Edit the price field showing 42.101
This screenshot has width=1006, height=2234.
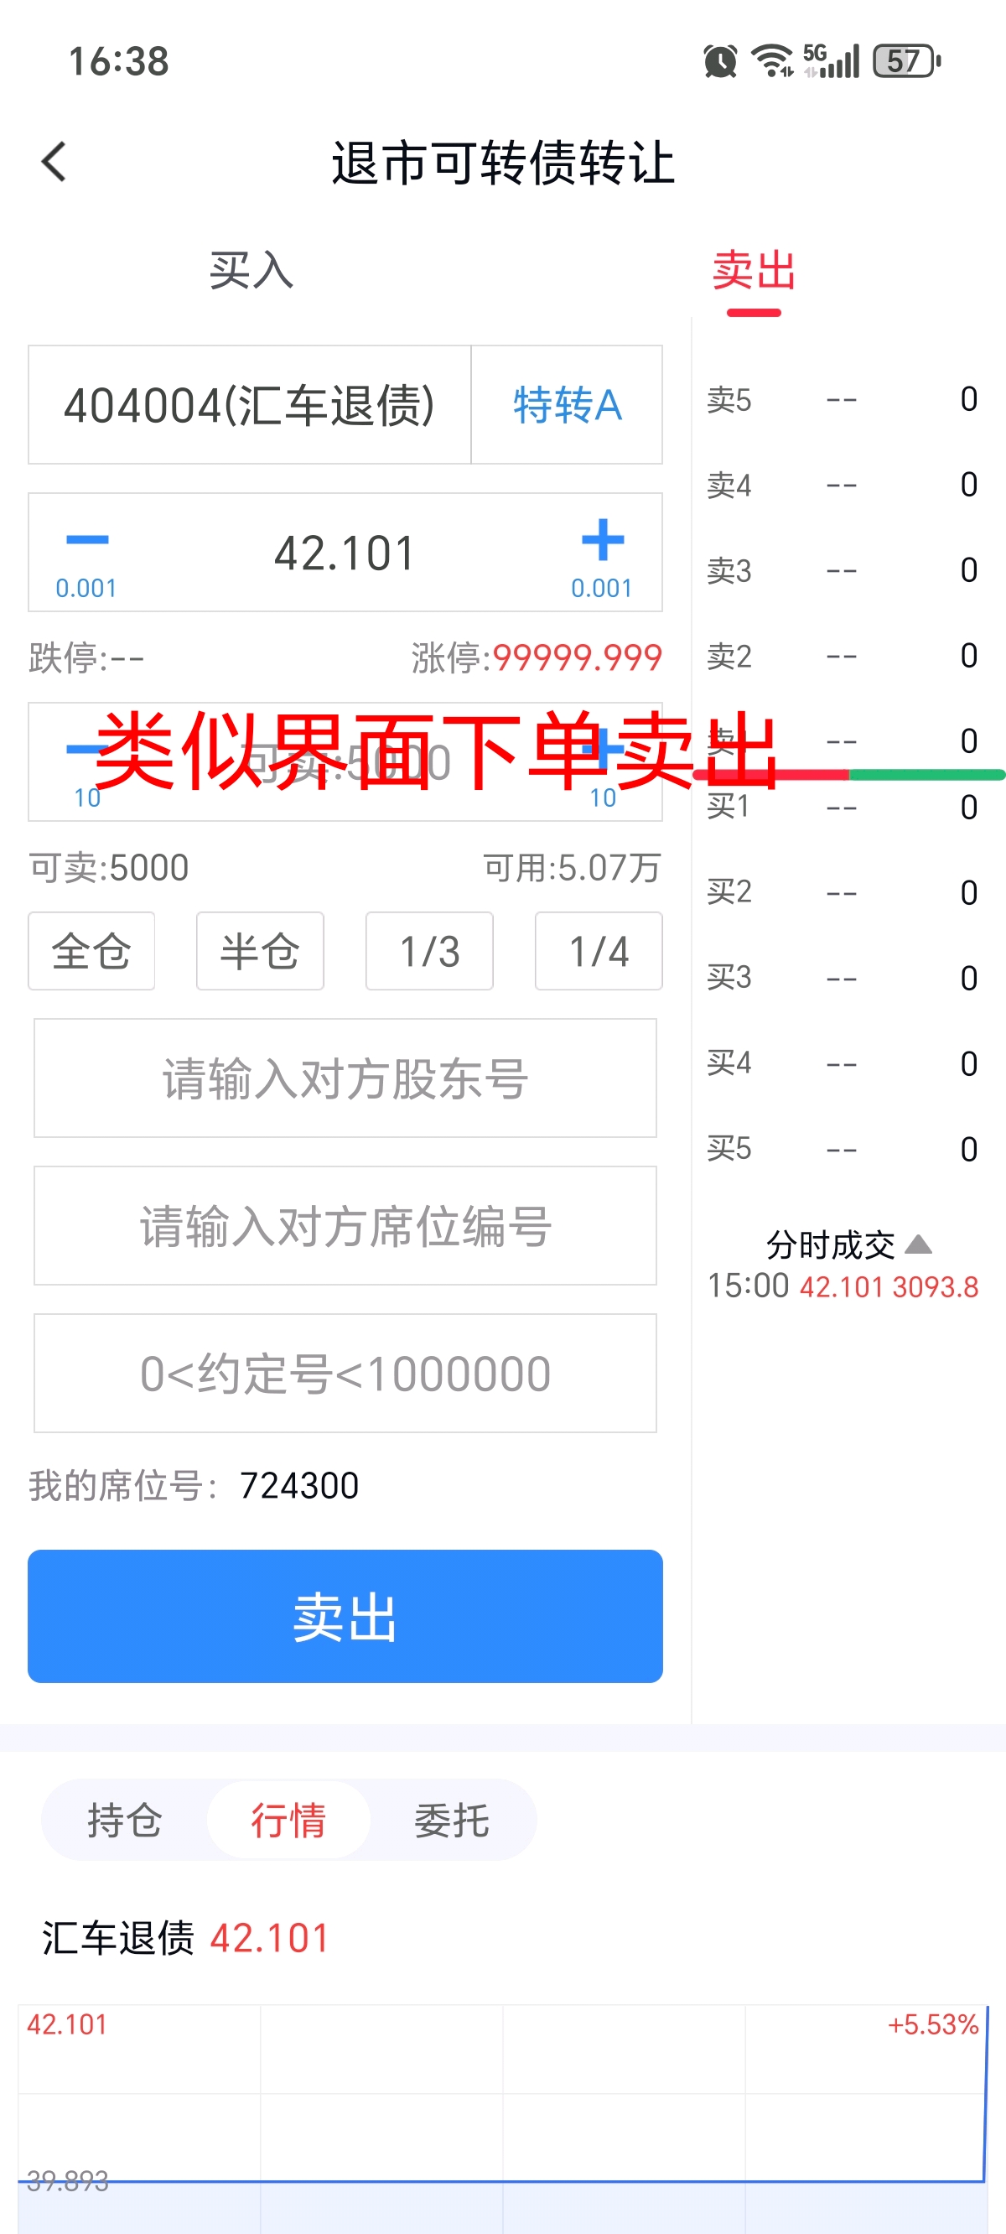click(345, 553)
